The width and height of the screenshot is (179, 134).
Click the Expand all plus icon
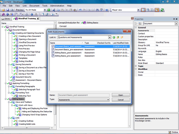coord(89,10)
